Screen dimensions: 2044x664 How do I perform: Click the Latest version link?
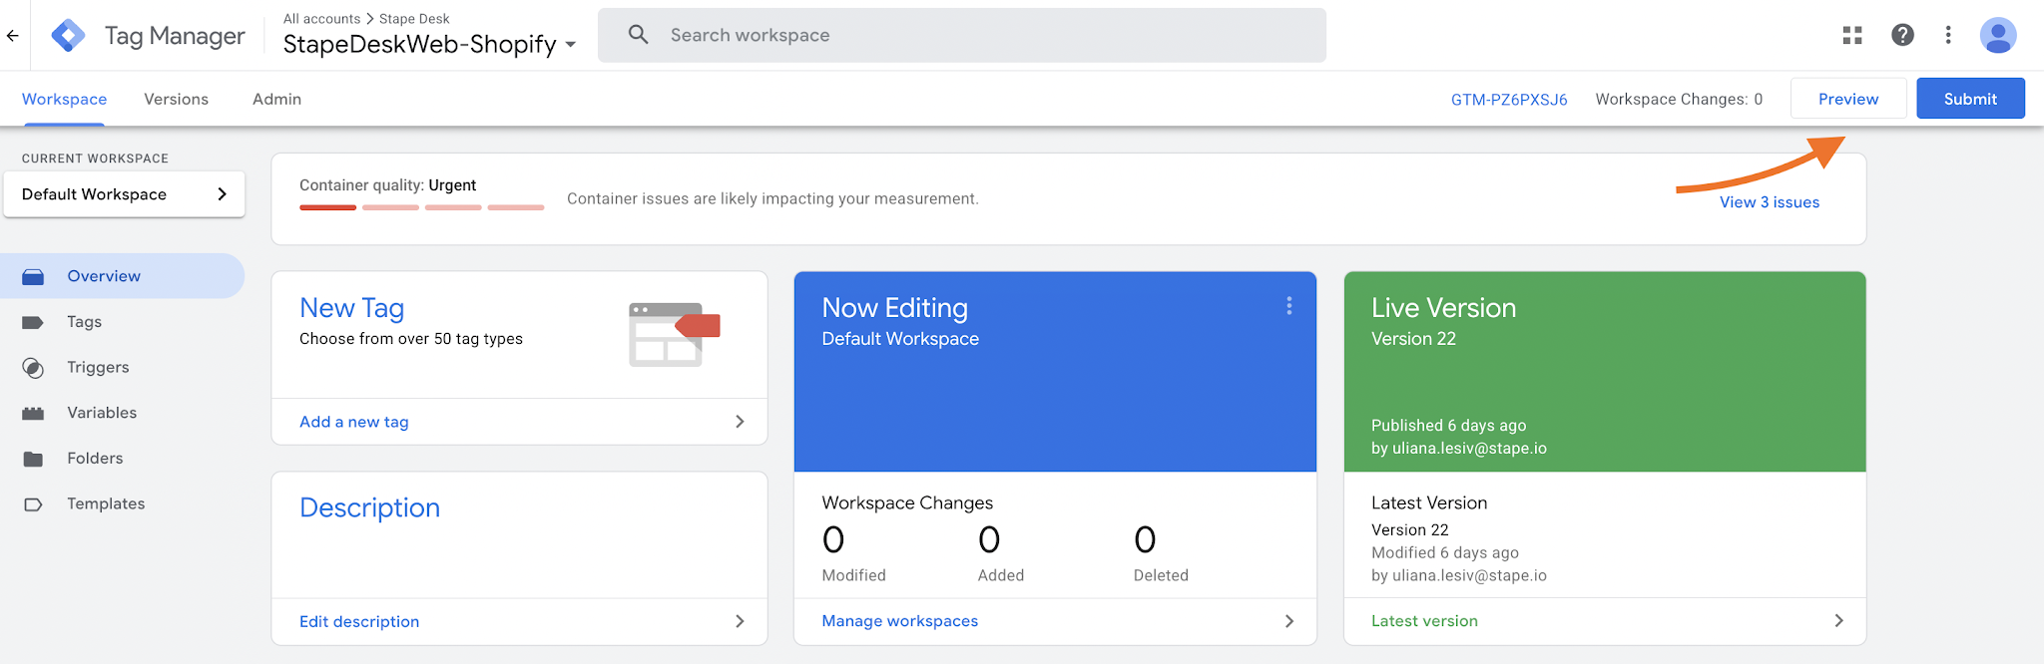click(x=1424, y=620)
